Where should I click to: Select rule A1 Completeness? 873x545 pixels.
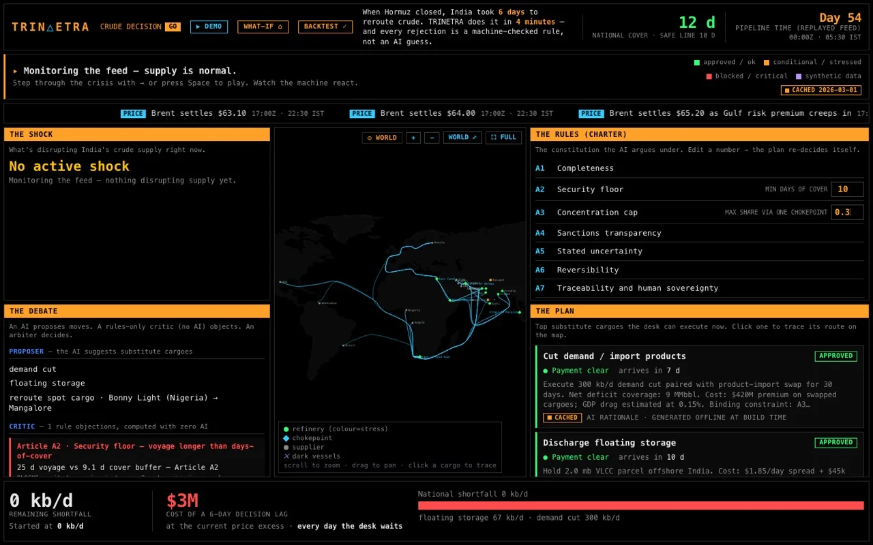tap(700, 168)
